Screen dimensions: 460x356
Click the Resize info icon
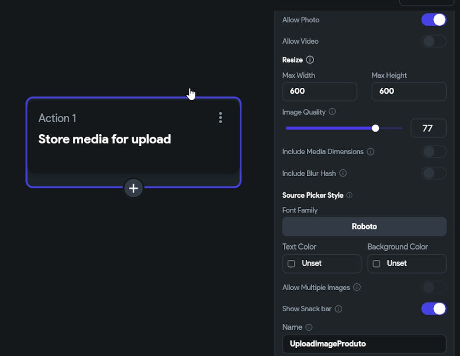310,60
